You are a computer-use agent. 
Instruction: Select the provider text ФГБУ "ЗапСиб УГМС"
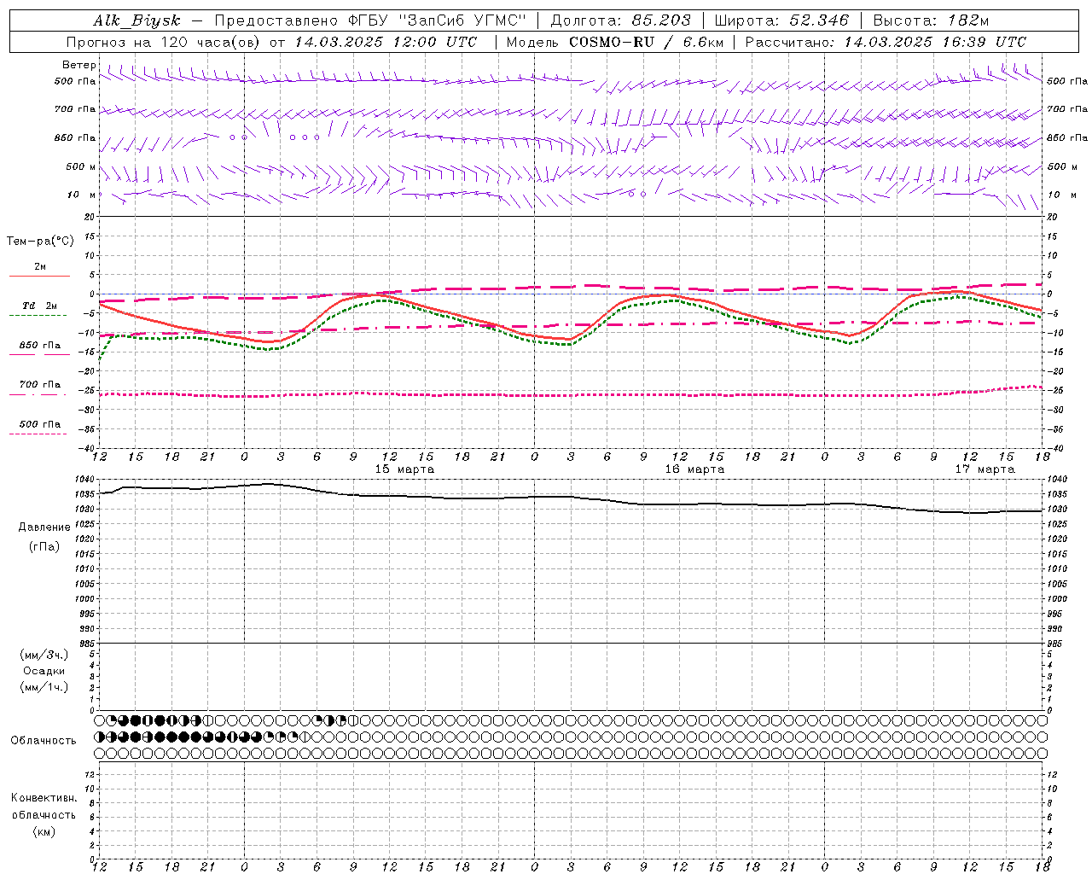pos(438,21)
